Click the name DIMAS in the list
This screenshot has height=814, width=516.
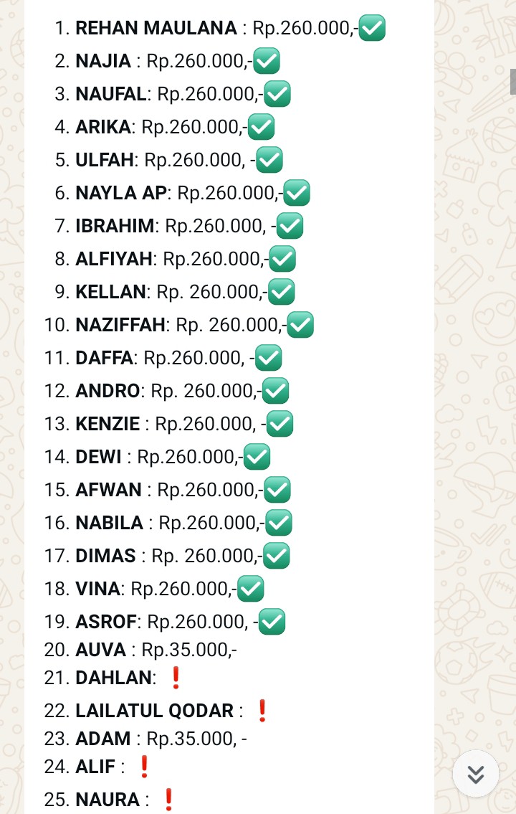[x=105, y=556]
